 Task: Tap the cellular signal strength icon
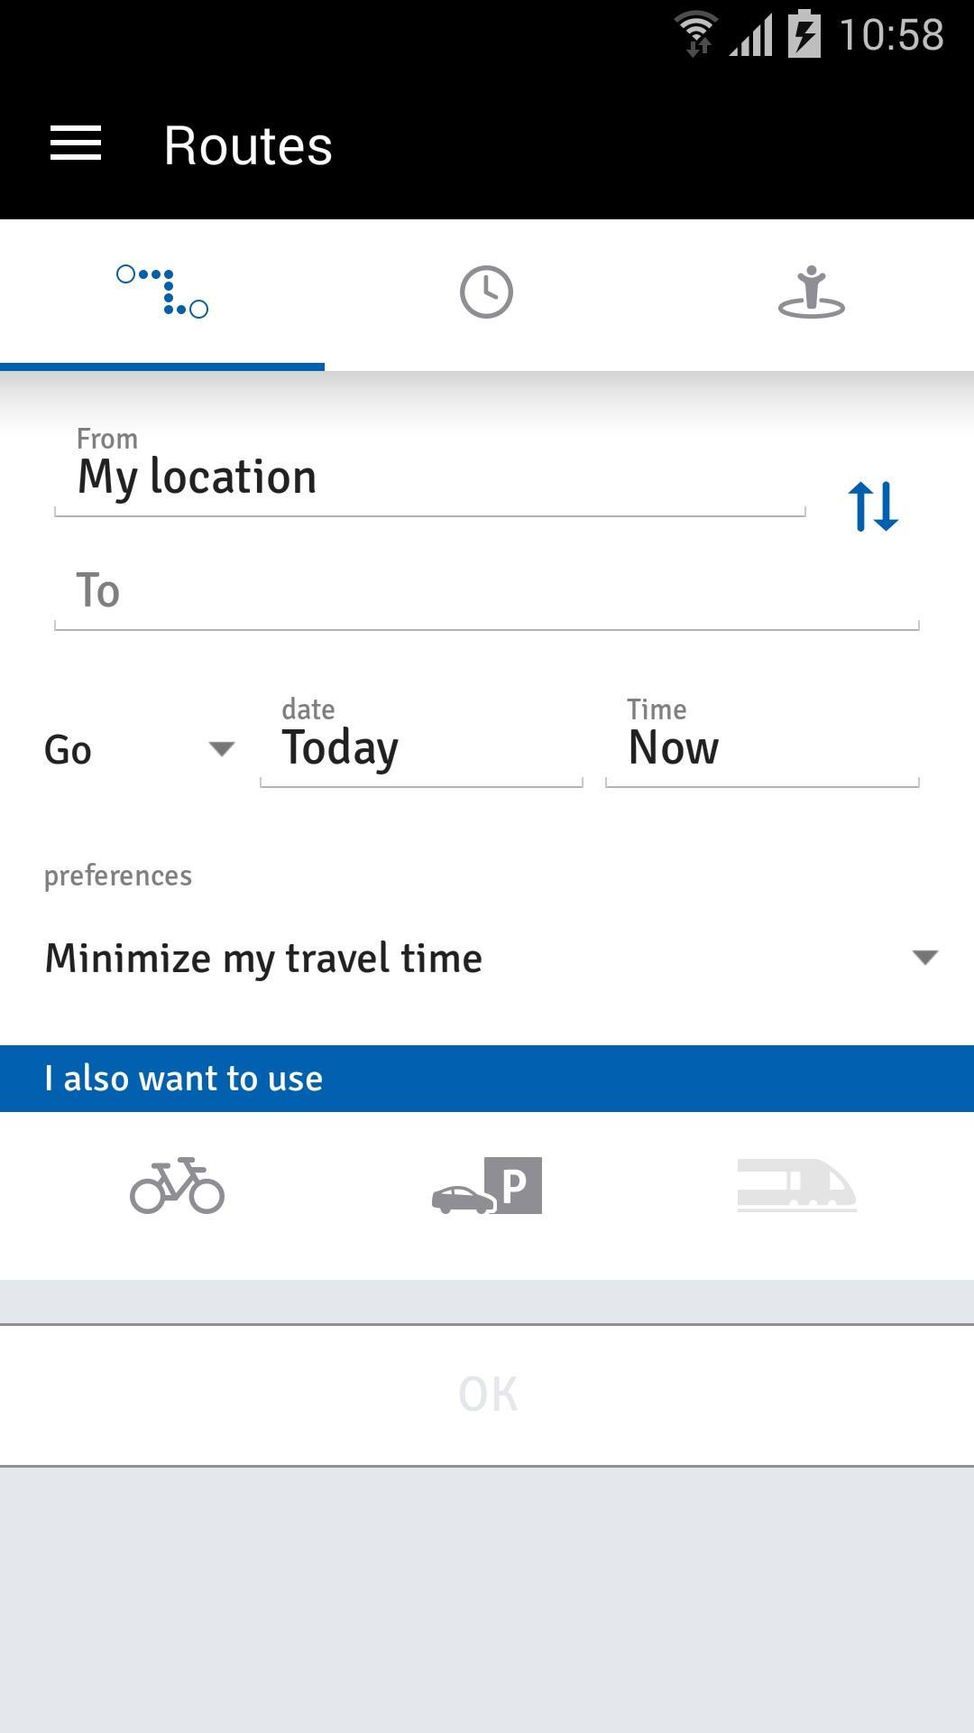pyautogui.click(x=751, y=36)
